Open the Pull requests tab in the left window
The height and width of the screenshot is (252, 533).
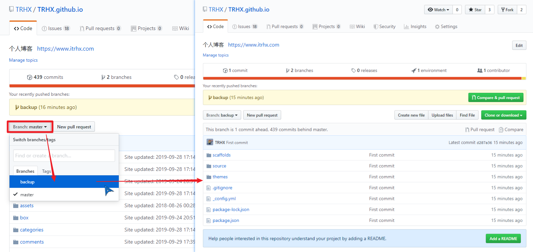pos(100,28)
